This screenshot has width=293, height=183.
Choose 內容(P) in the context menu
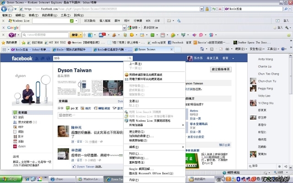(154, 180)
